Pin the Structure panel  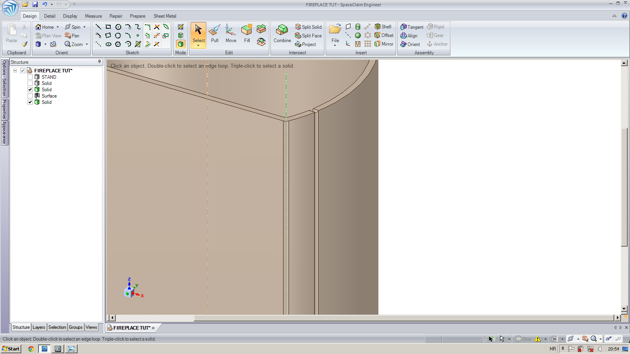tap(99, 62)
